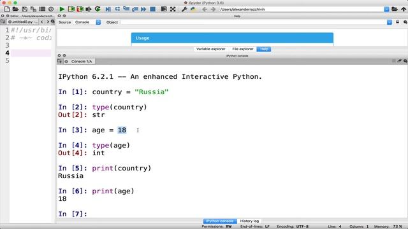Start debugging with debug file icon
The image size is (408, 229).
coord(108,10)
